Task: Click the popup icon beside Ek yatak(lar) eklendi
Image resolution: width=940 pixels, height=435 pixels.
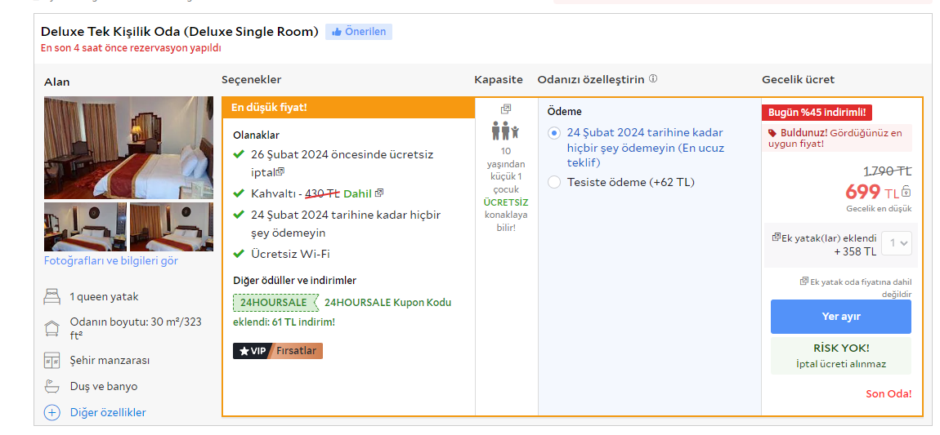Action: 776,237
